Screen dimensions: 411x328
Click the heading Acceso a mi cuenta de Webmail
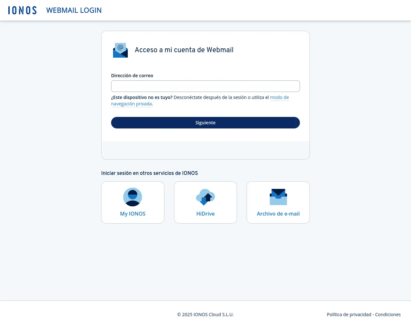pyautogui.click(x=184, y=50)
